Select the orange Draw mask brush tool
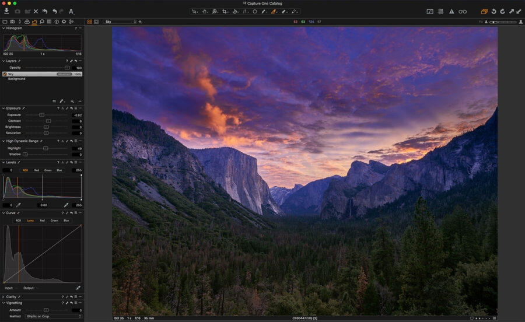Screen dimensions: 525x322 (274, 12)
